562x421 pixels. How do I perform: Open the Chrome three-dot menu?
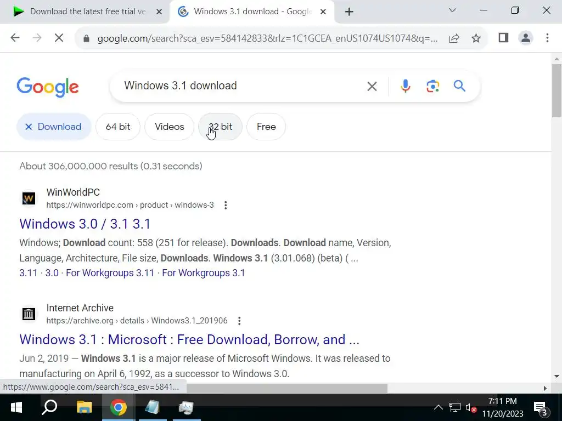tap(547, 38)
